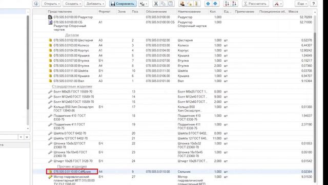Select the 078.505.0.0106.00 Крышка row

(173, 76)
